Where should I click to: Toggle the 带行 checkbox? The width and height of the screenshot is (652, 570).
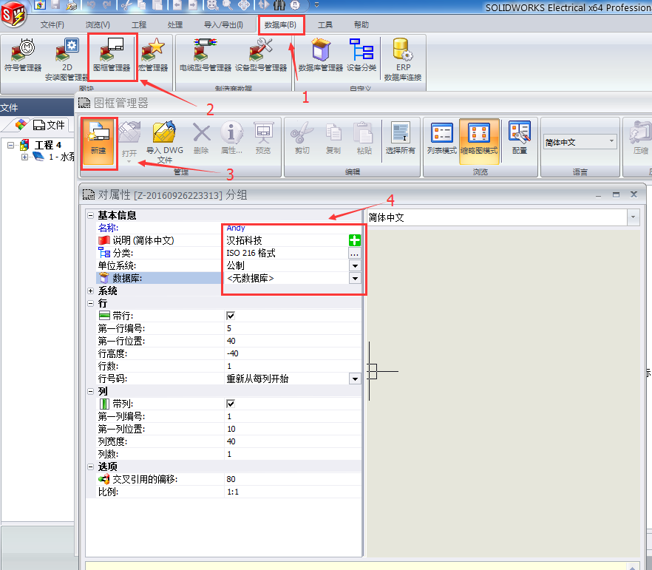coord(231,316)
